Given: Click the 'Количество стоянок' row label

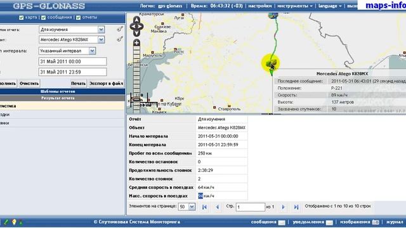Looking at the screenshot, I should coord(151,179).
